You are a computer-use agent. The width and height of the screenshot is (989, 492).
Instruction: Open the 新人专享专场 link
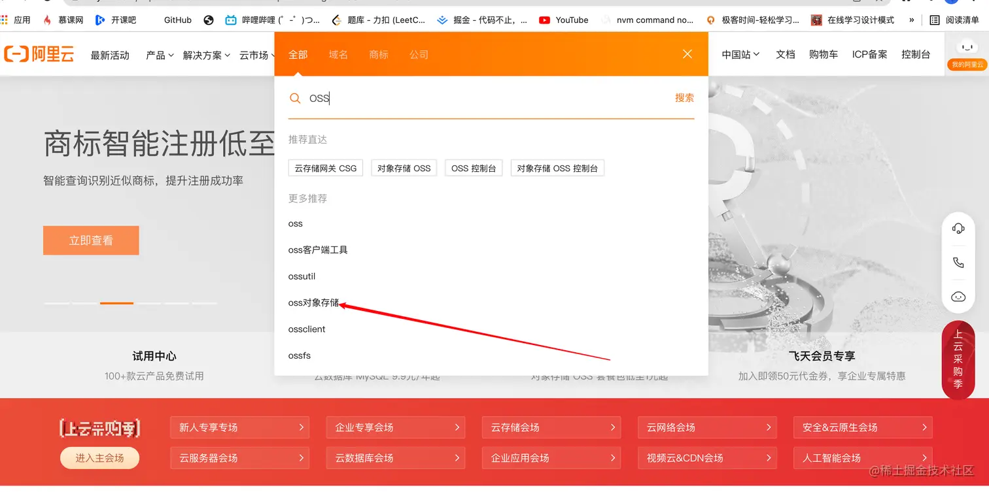pyautogui.click(x=241, y=427)
